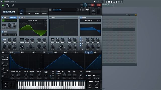Click the save floppy icon in the FL Studio toolbar
The height and width of the screenshot is (90, 161).
pos(109,2)
